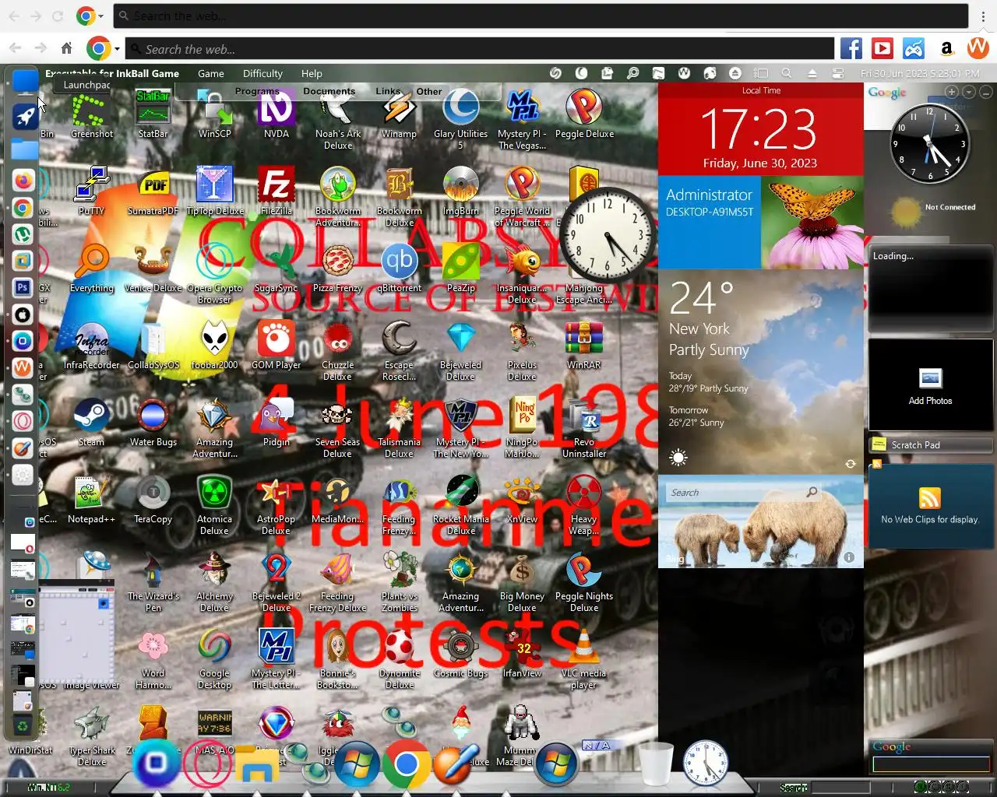Launch Google Desktop icon
Screen dimensions: 997x797
click(x=214, y=658)
